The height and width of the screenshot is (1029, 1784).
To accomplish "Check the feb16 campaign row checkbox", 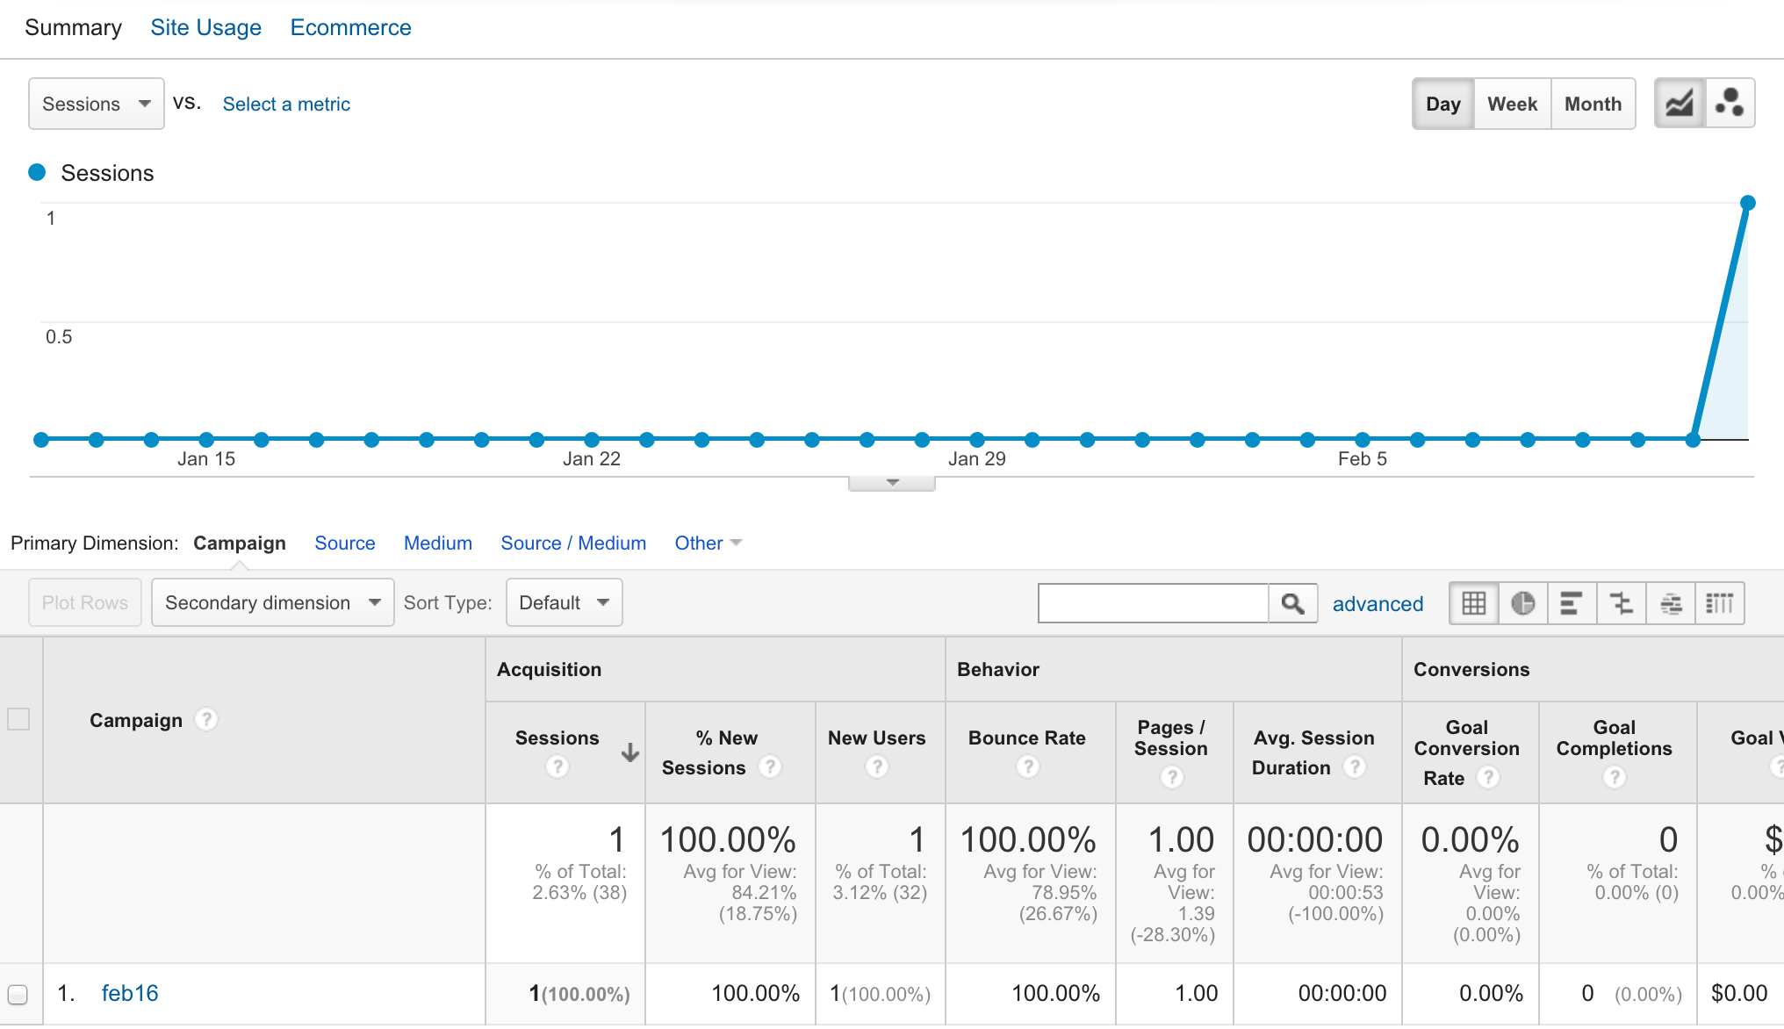I will [x=18, y=994].
